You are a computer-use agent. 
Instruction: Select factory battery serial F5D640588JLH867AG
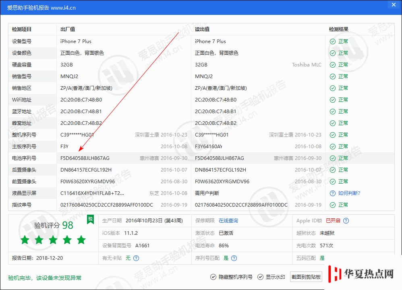(85, 158)
